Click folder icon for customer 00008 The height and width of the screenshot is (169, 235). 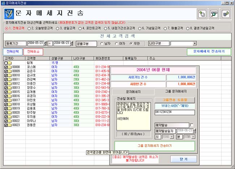point(10,67)
